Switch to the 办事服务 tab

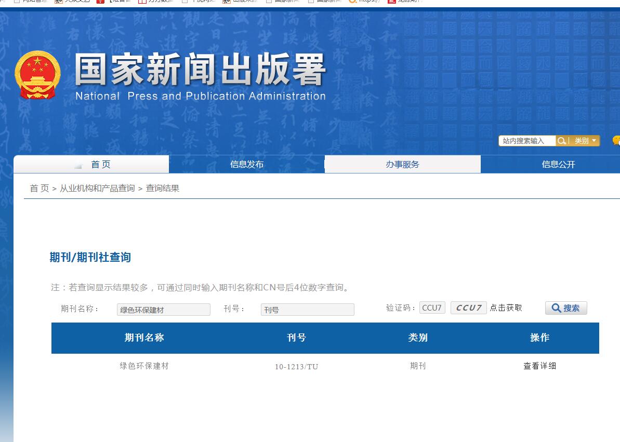click(x=402, y=164)
